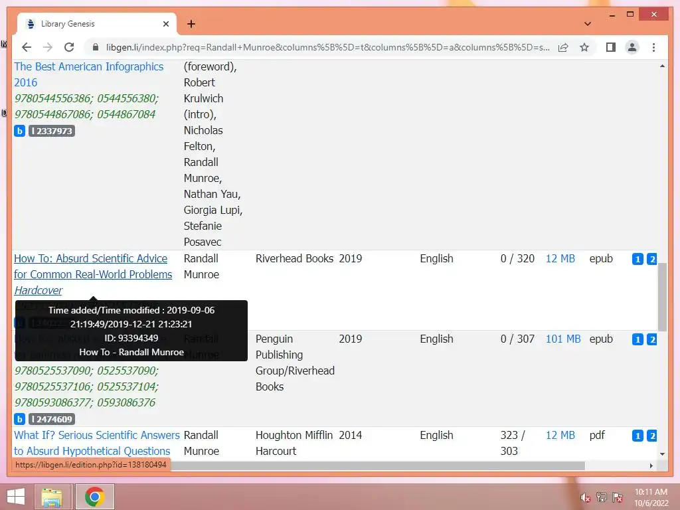Click the 101 MB file size link
This screenshot has width=680, height=510.
coord(563,339)
